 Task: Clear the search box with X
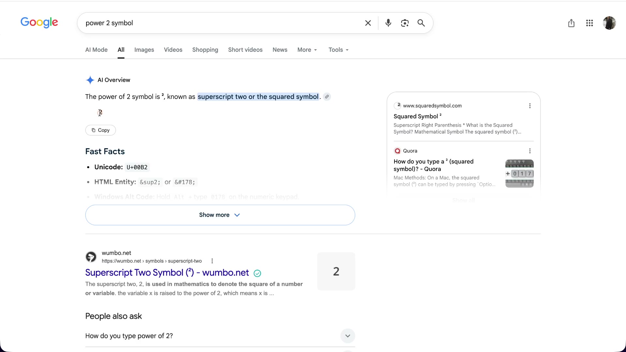coord(368,23)
